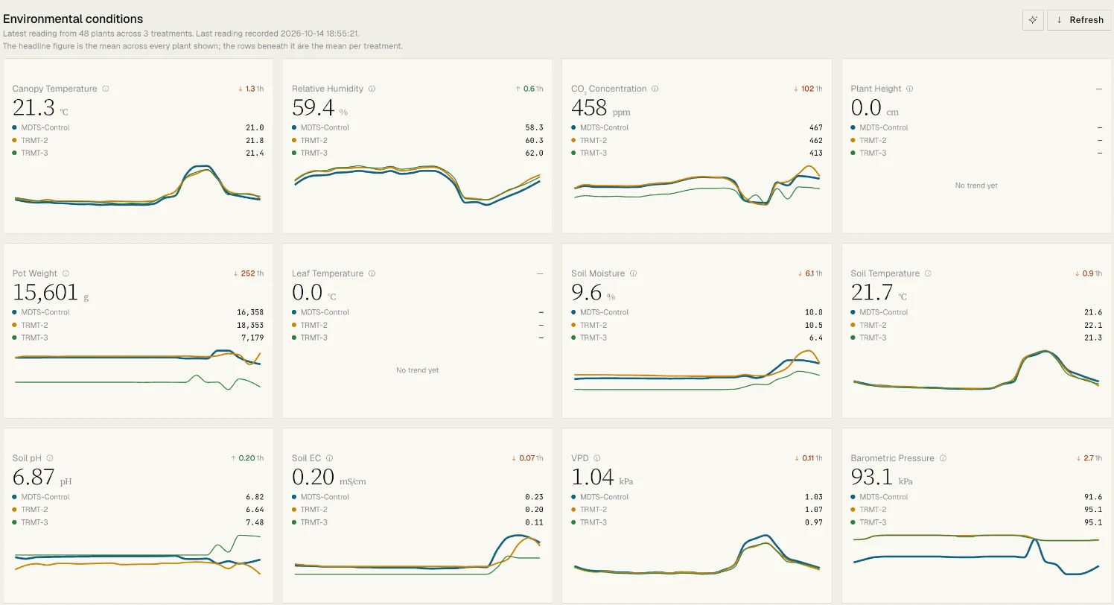Image resolution: width=1114 pixels, height=605 pixels.
Task: Open info icon beside Soil Moisture
Action: [634, 273]
